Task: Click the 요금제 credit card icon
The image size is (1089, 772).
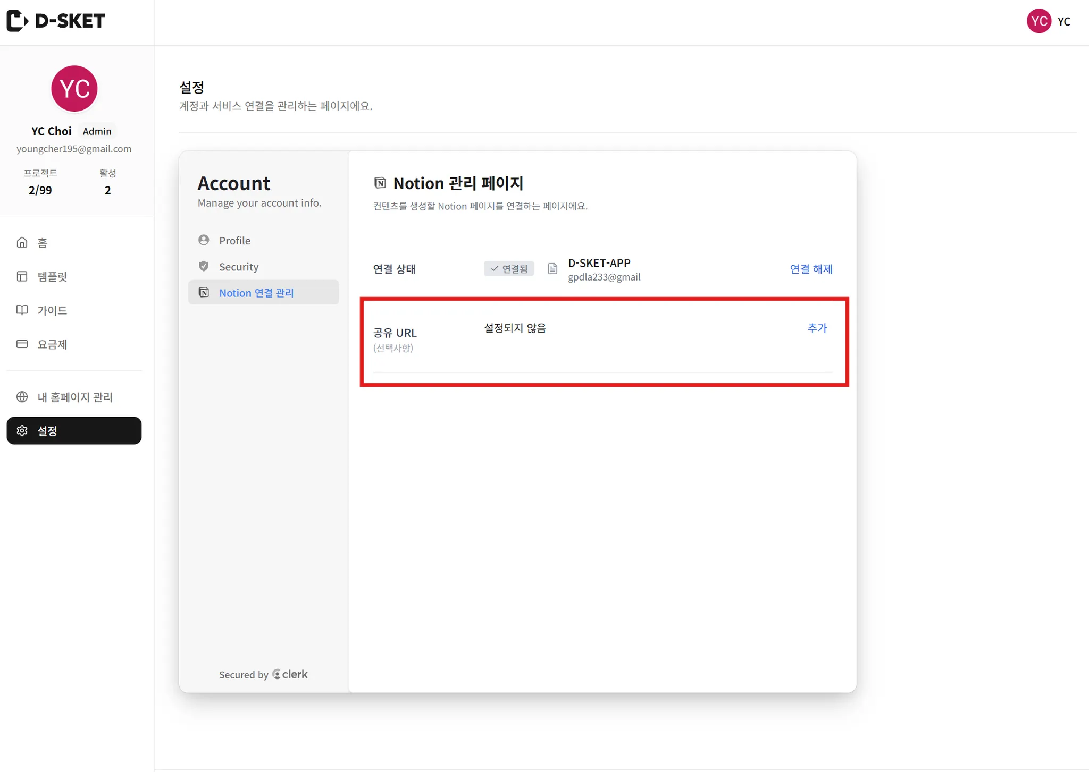Action: 22,344
